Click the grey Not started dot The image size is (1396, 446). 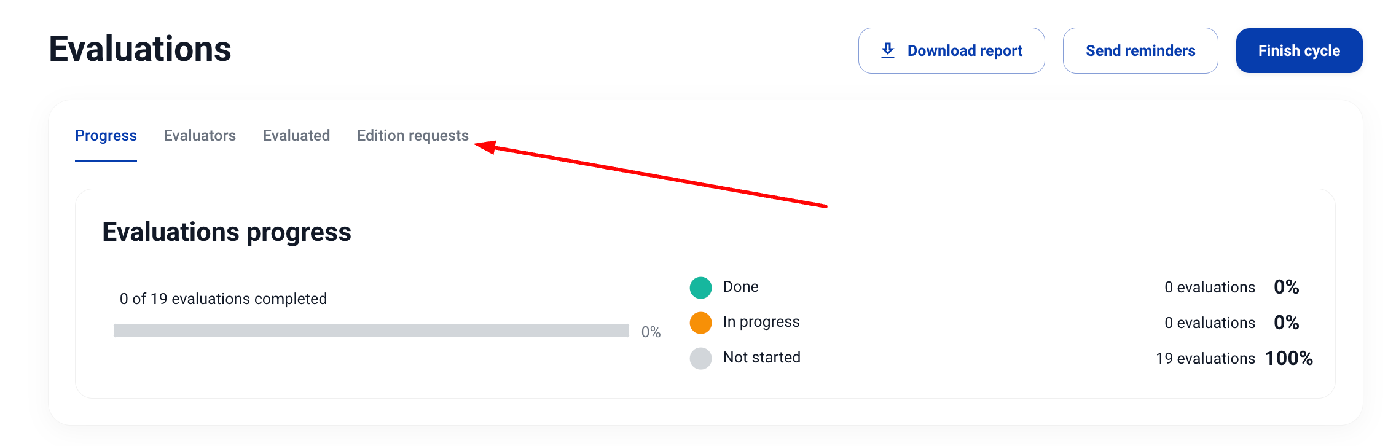point(700,358)
